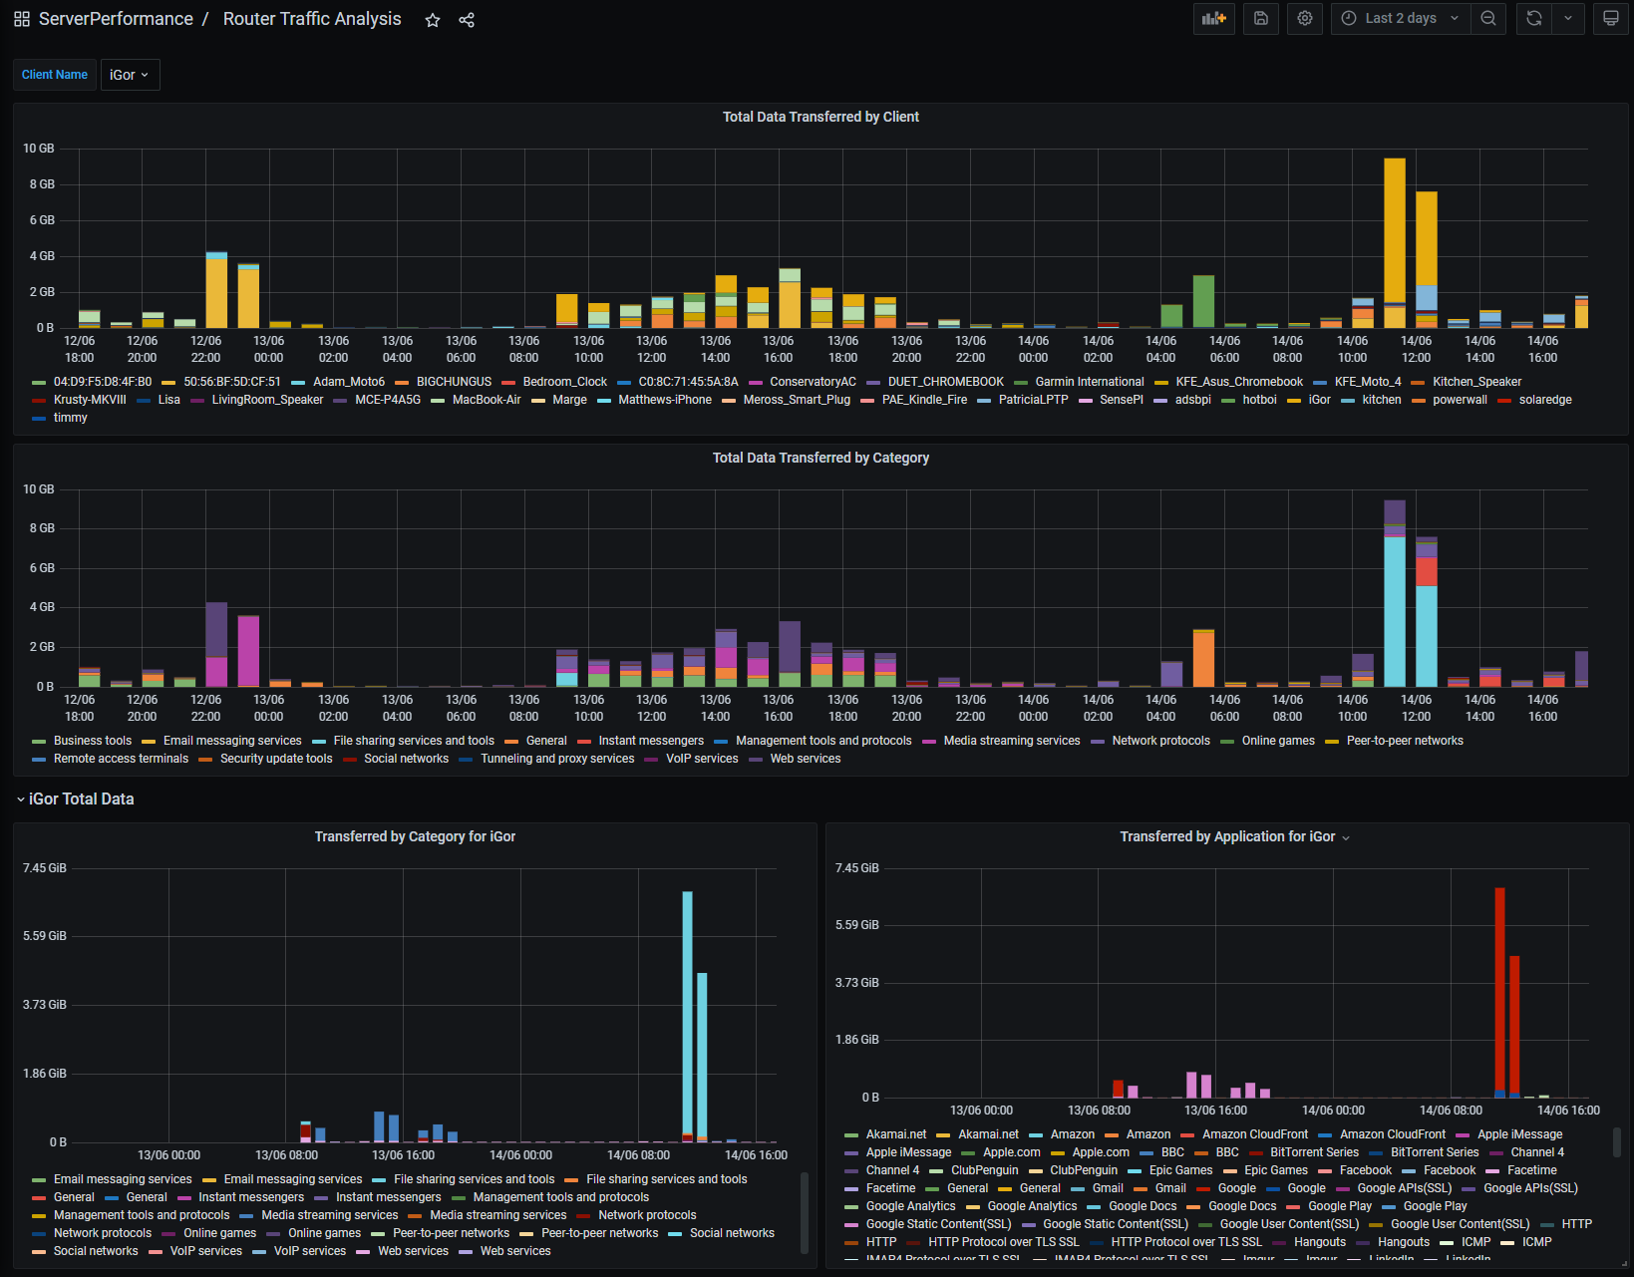Click tall cyan bar in iGor category chart
The image size is (1634, 1277).
(688, 1012)
